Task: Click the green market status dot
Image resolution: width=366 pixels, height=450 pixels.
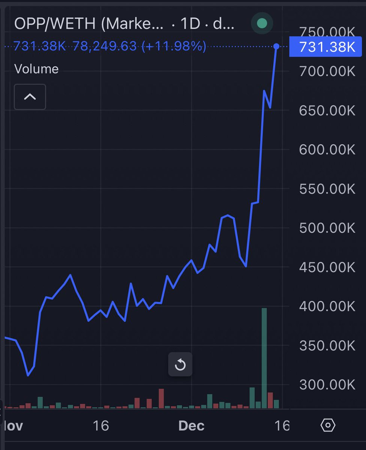Action: point(262,24)
